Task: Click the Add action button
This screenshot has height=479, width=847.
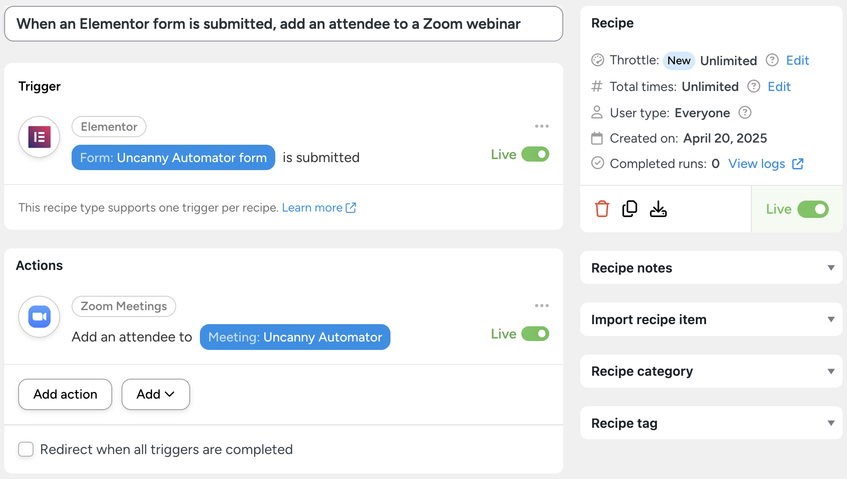Action: pyautogui.click(x=65, y=394)
